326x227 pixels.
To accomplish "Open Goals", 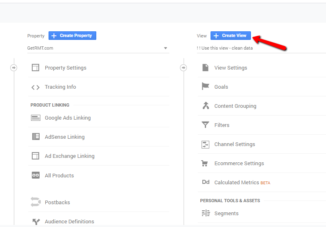I will pyautogui.click(x=221, y=87).
